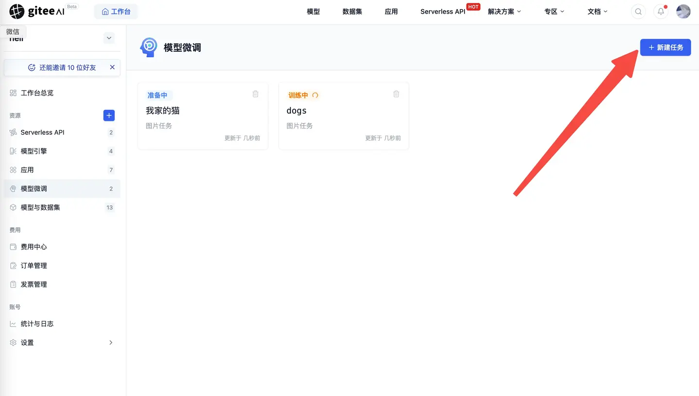Add a new resource with the plus icon

click(109, 115)
